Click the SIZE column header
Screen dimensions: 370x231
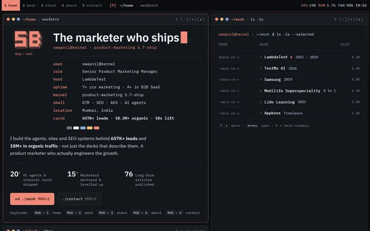pyautogui.click(x=345, y=45)
